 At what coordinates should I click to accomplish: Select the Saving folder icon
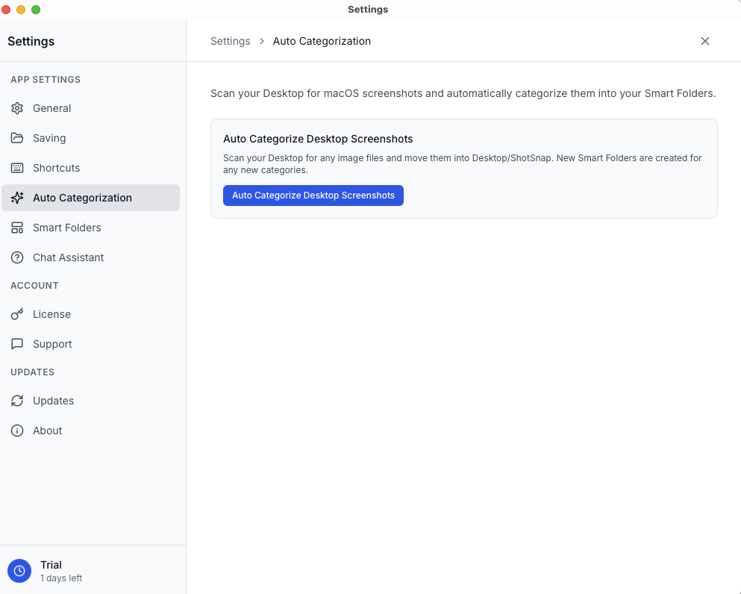pos(17,138)
